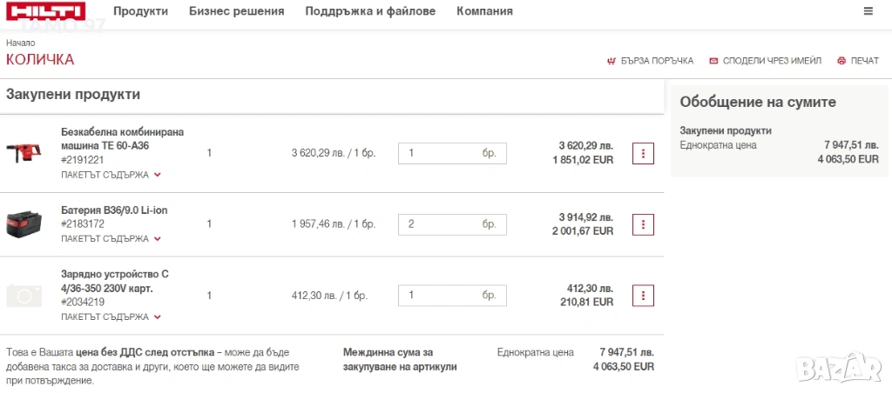Click quantity field for the battery
892x393 pixels.
pos(440,224)
